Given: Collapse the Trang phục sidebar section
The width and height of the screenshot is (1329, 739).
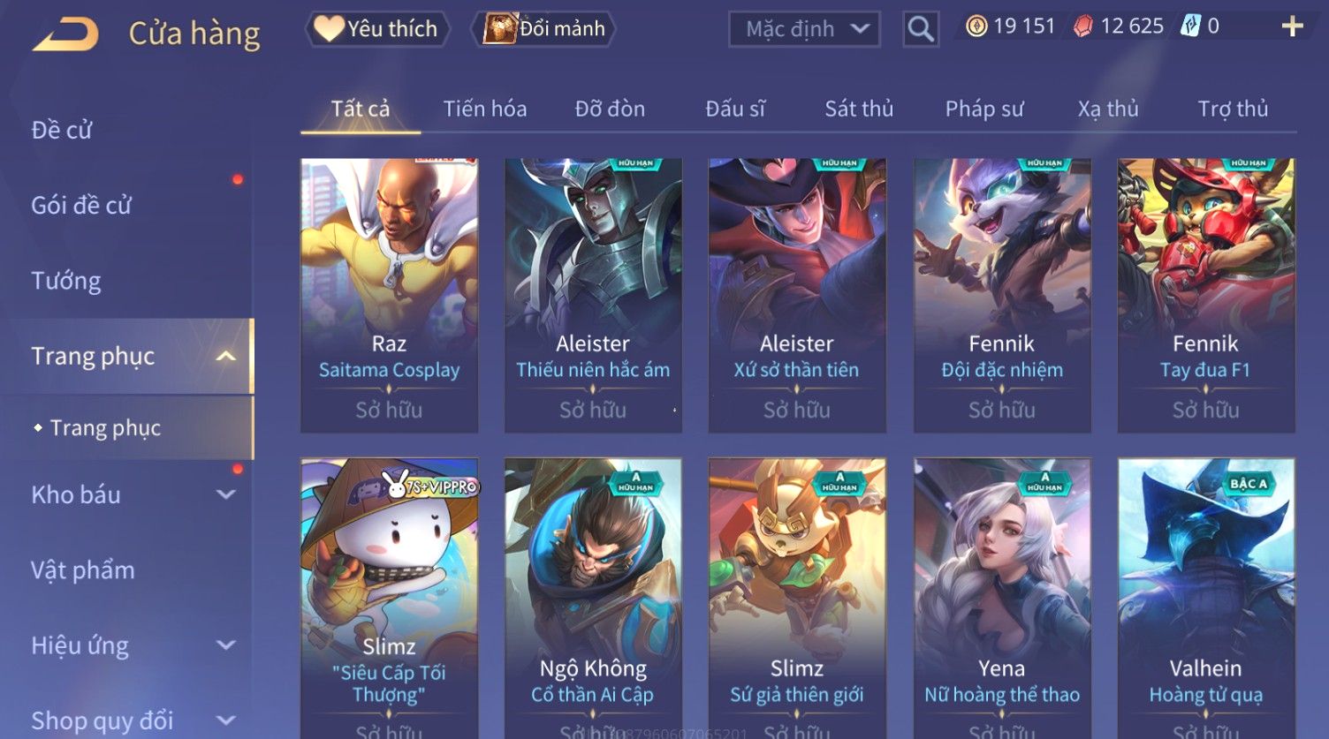Looking at the screenshot, I should tap(226, 357).
